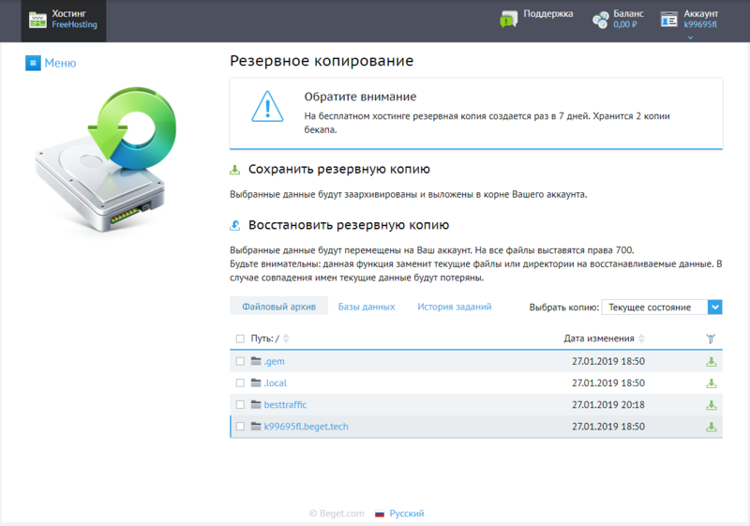
Task: Check the .gem folder checkbox
Action: [x=240, y=361]
